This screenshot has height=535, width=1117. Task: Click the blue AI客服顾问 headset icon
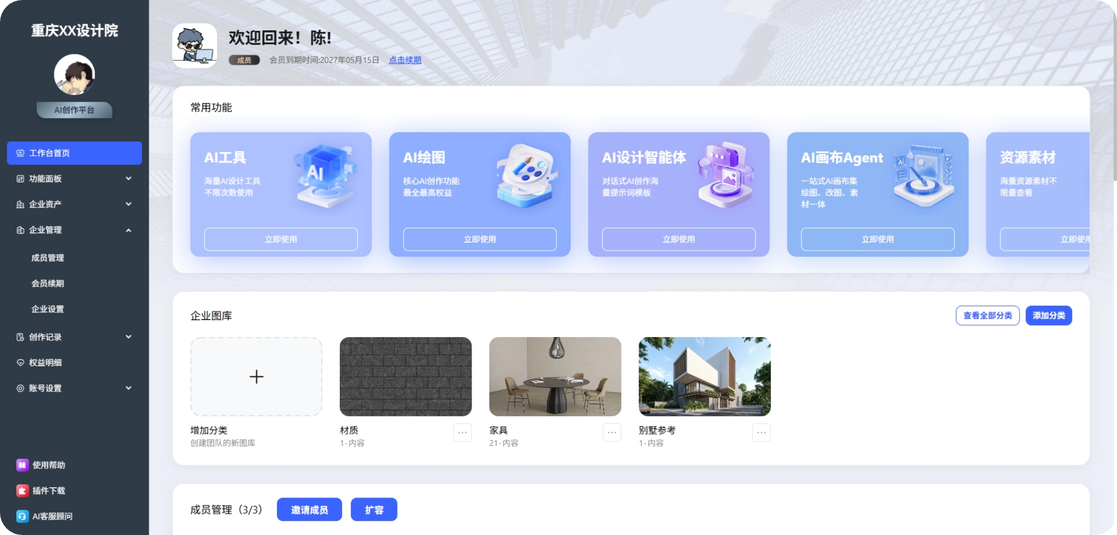(x=22, y=516)
